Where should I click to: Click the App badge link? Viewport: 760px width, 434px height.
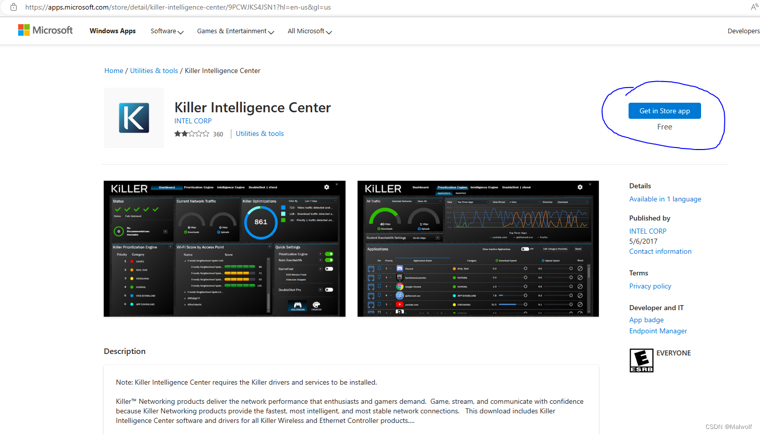click(647, 320)
